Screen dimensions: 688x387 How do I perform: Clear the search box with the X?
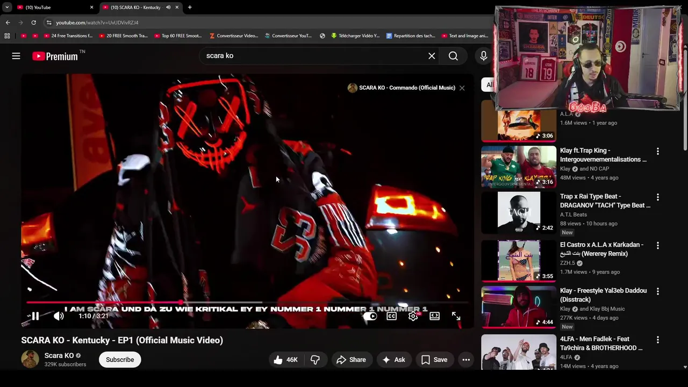point(432,56)
